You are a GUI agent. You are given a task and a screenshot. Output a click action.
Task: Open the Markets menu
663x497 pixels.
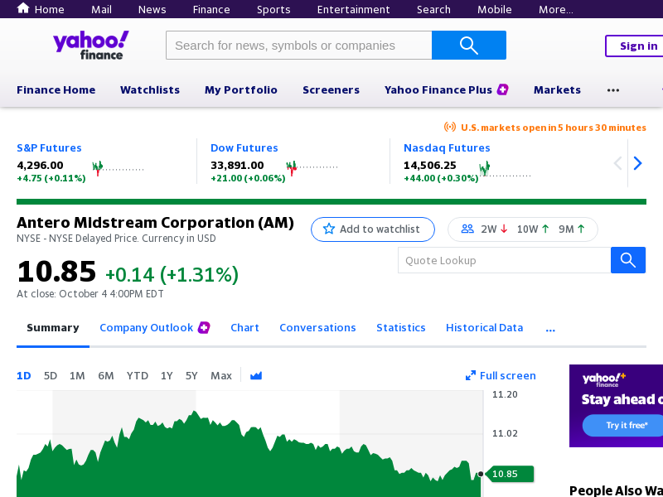point(557,90)
